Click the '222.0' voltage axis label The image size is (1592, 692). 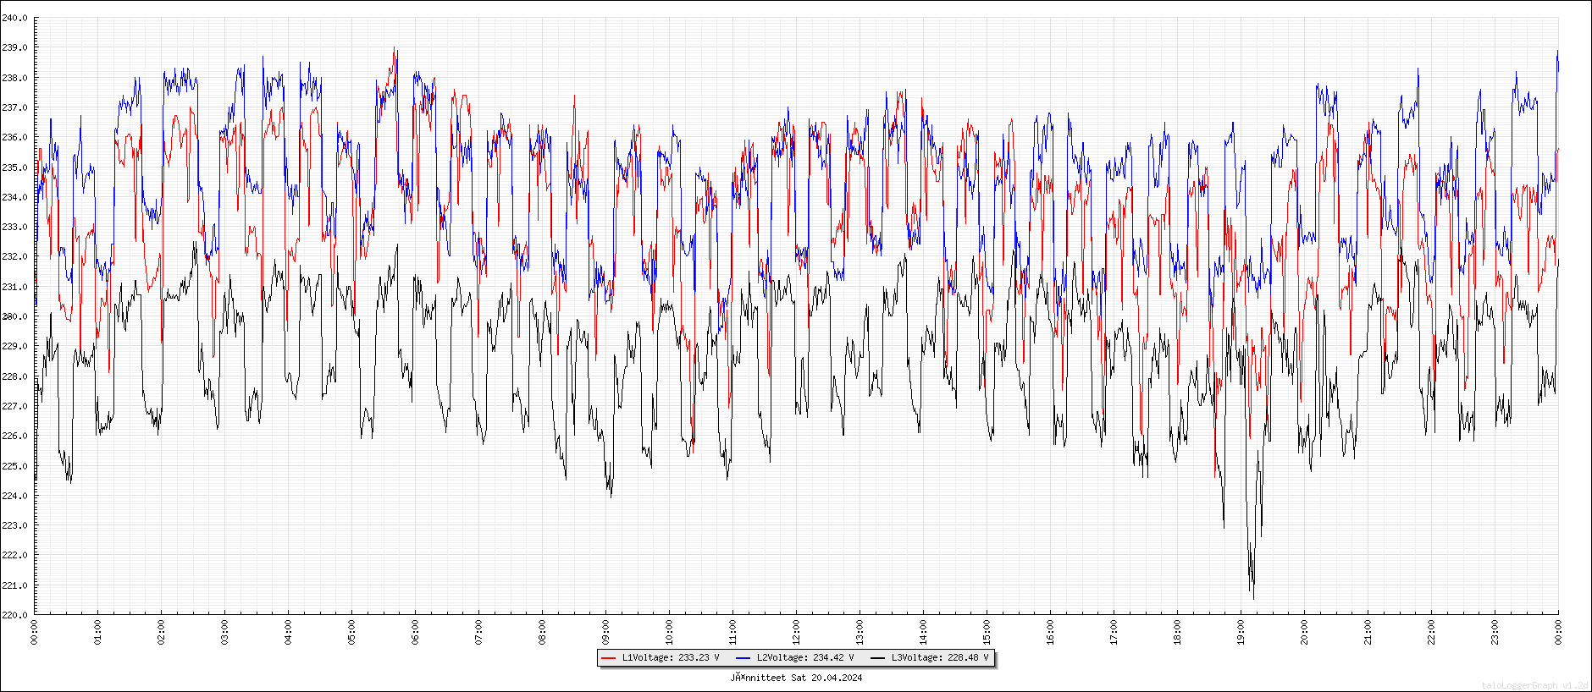14,555
